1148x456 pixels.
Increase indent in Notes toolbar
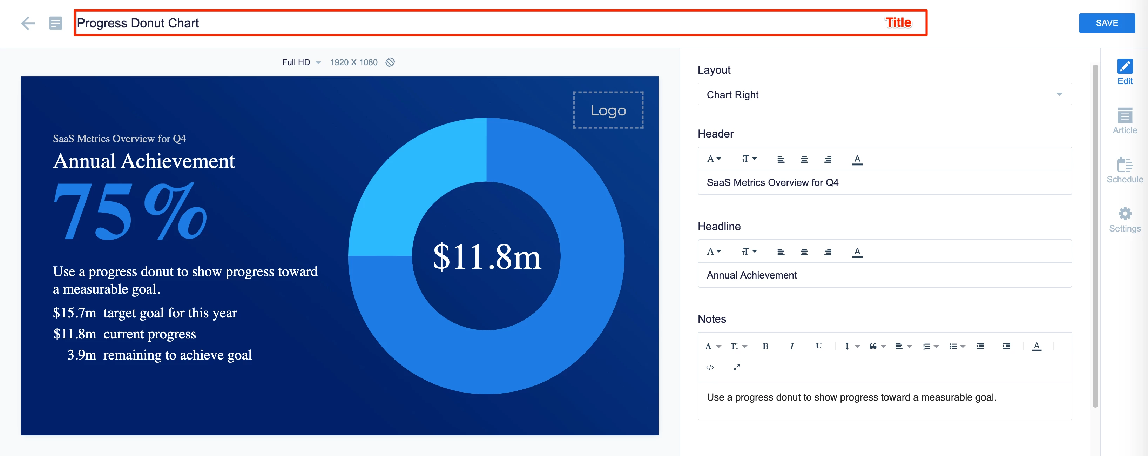1006,346
